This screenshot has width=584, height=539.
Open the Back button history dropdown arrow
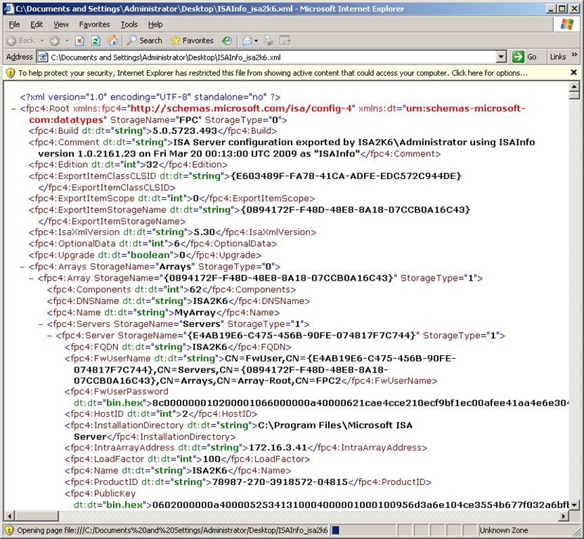pos(42,41)
